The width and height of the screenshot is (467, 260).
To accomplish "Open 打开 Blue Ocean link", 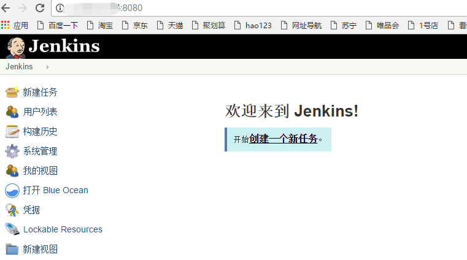I will [x=56, y=190].
